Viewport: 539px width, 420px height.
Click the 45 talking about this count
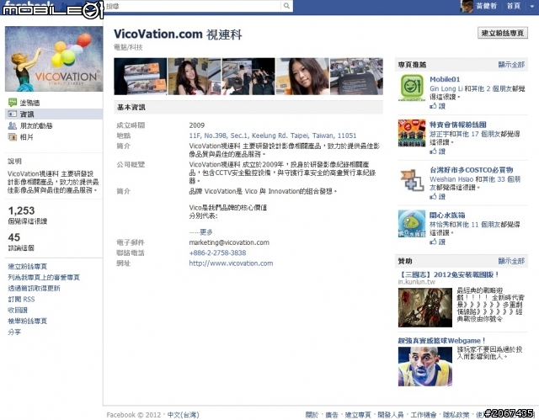coord(14,237)
